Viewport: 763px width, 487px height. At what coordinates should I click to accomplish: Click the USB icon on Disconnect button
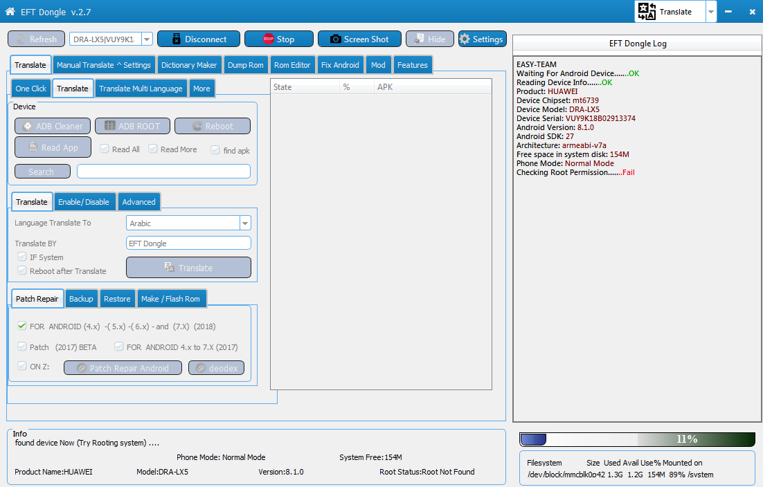177,39
